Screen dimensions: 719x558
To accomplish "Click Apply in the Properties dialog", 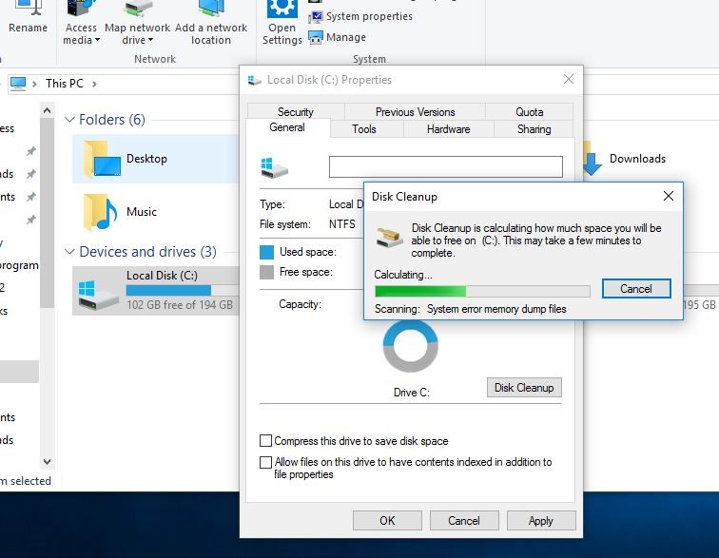I will [541, 520].
